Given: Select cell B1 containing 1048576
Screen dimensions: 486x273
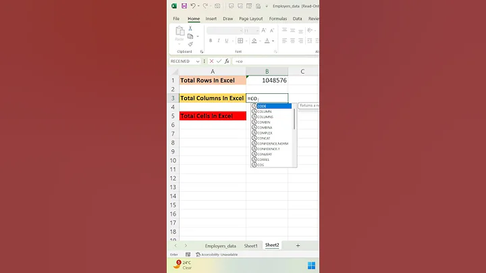Looking at the screenshot, I should pos(267,80).
